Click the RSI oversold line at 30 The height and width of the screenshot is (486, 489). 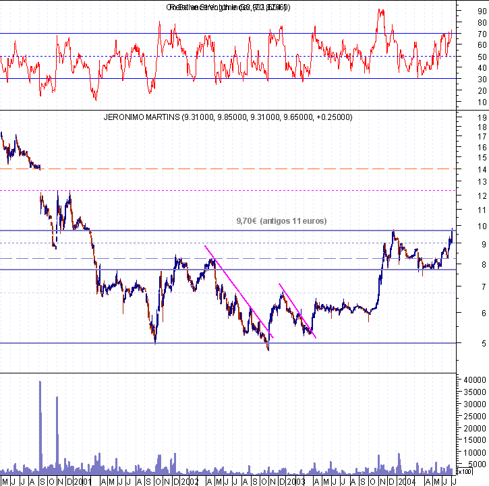click(x=228, y=79)
